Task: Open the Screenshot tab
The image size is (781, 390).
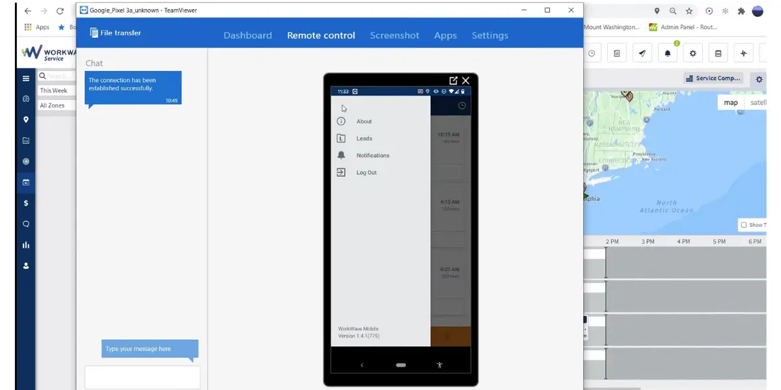Action: point(394,36)
